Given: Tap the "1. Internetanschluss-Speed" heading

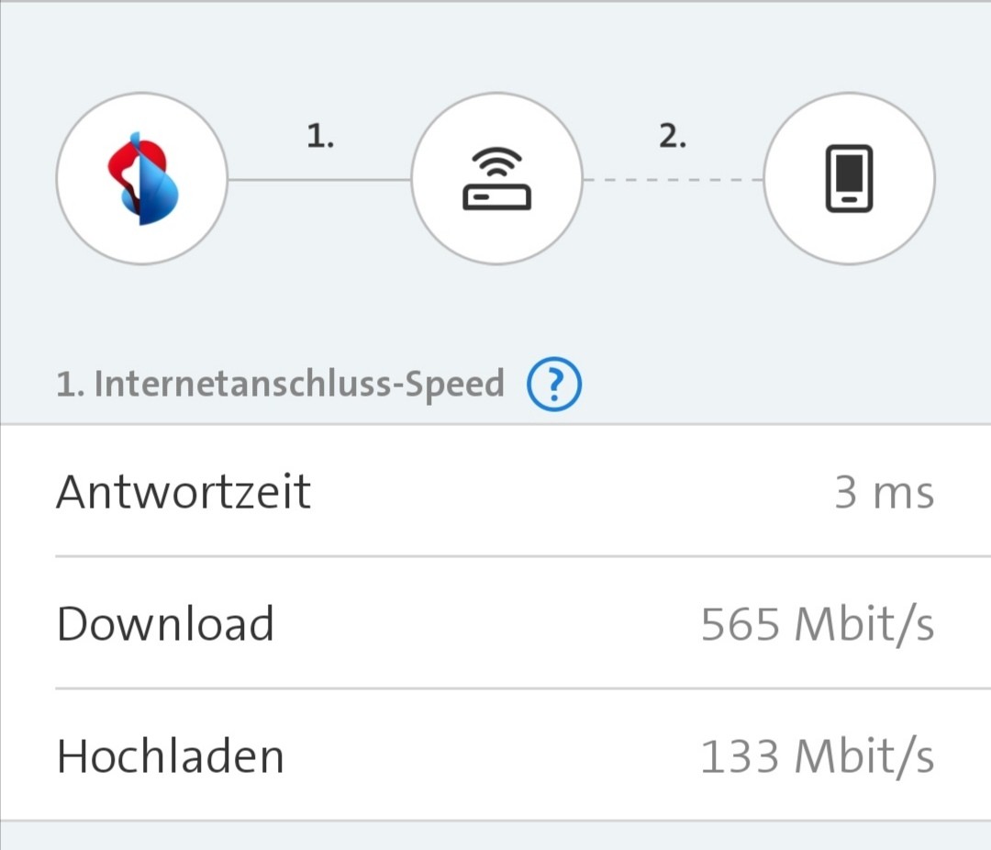Looking at the screenshot, I should [280, 384].
